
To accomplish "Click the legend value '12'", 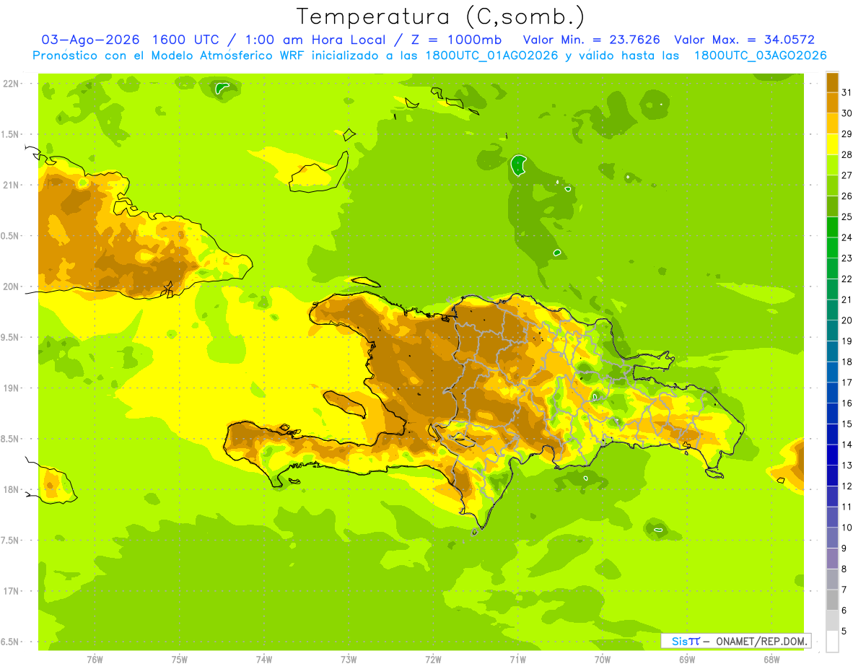I will (847, 486).
